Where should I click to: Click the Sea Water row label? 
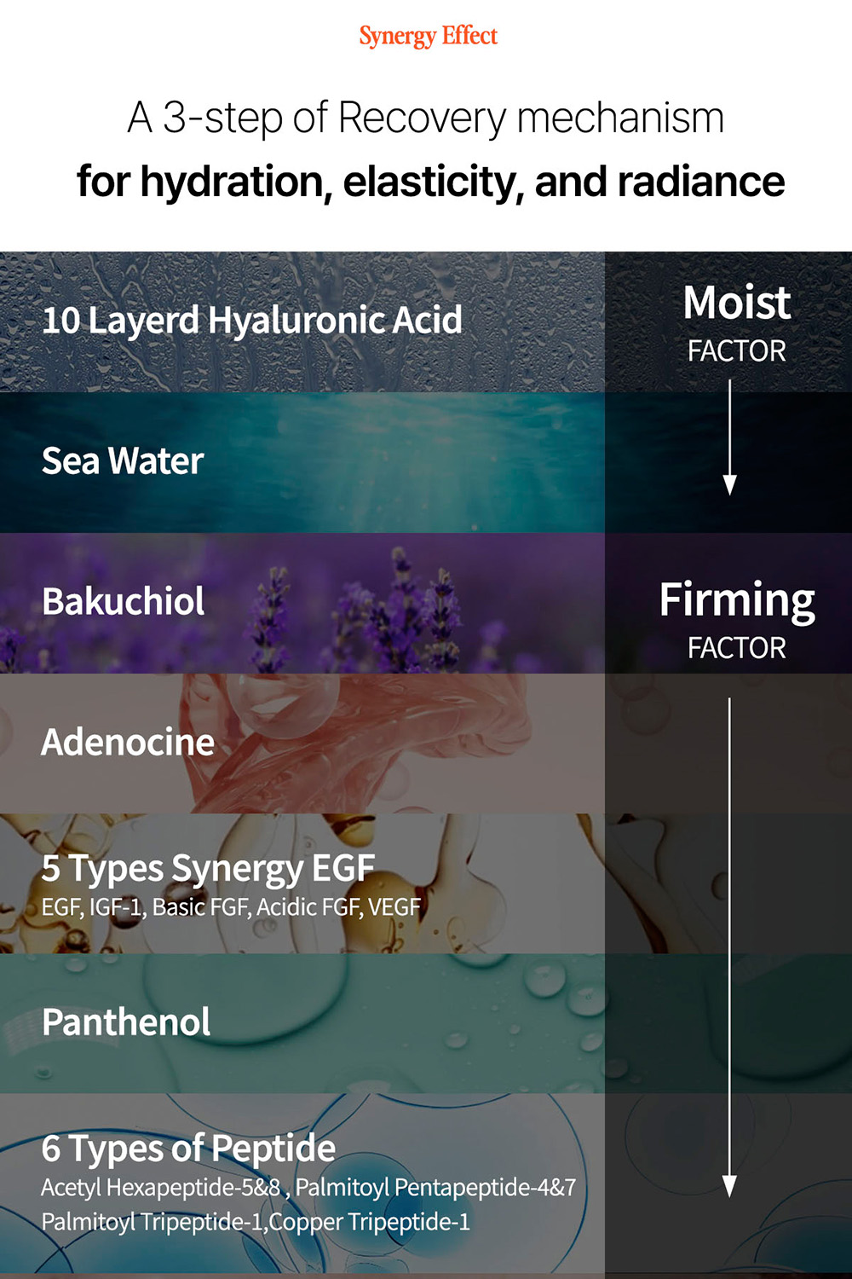[123, 461]
